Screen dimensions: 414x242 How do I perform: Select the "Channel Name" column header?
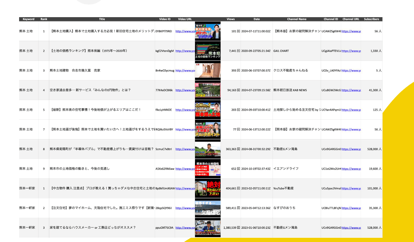coord(296,19)
